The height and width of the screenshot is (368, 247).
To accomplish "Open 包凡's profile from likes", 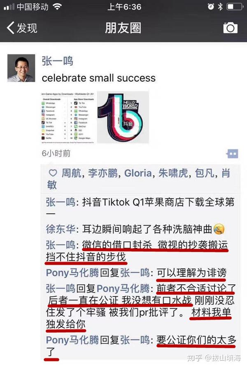I will [x=205, y=173].
